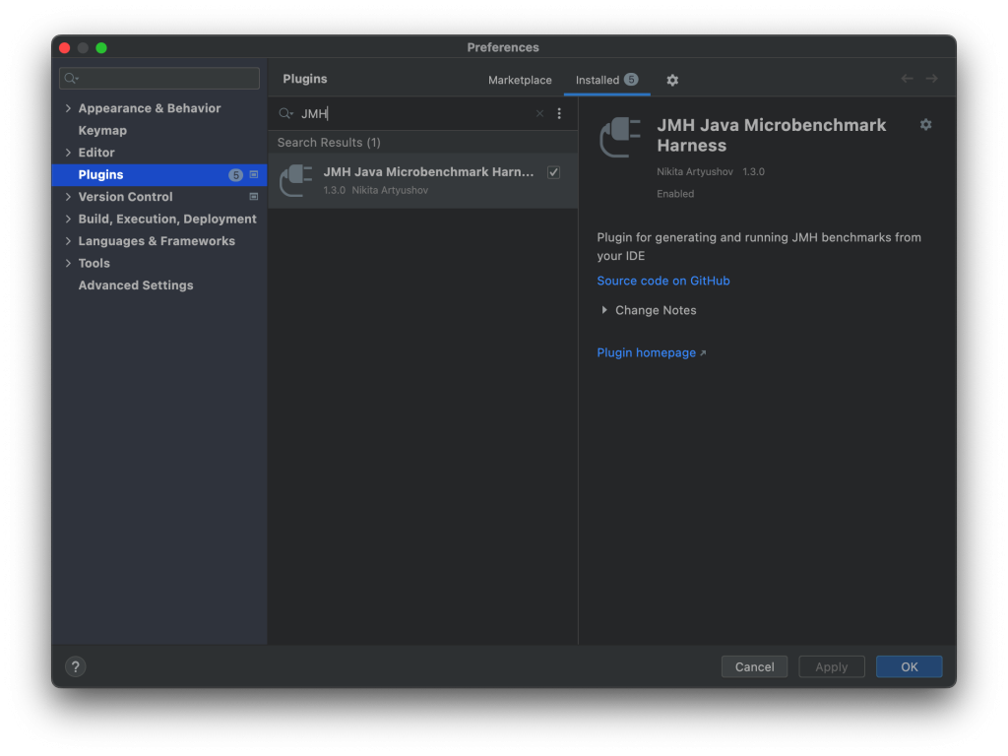The image size is (1008, 756).
Task: Click the sidebar search magnifier icon
Action: (x=71, y=79)
